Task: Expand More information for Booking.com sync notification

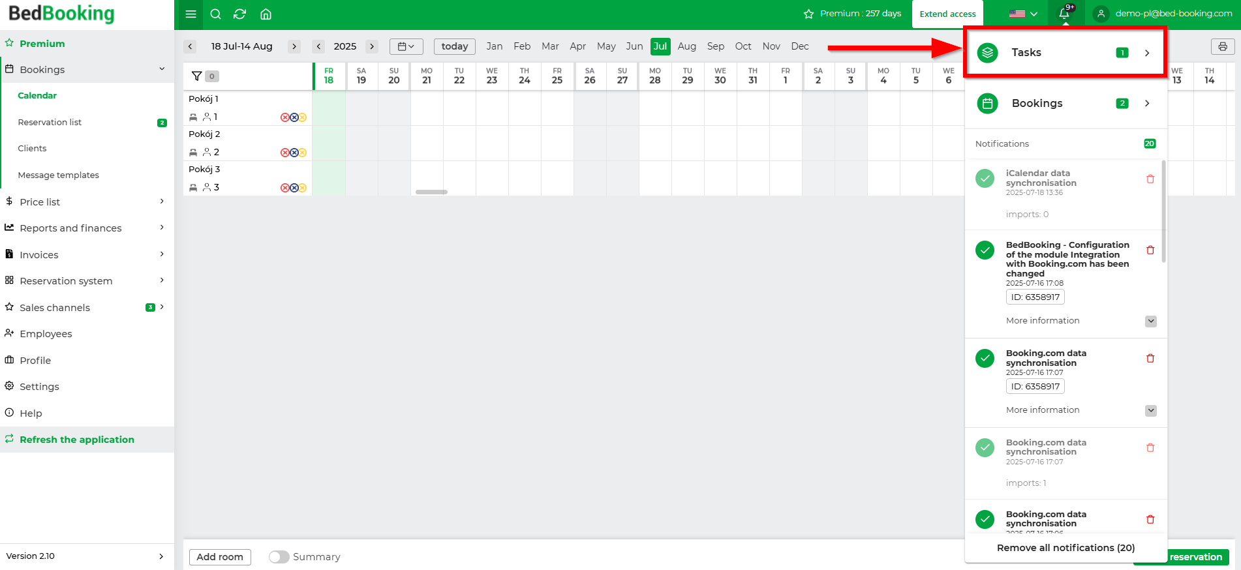Action: (1151, 410)
